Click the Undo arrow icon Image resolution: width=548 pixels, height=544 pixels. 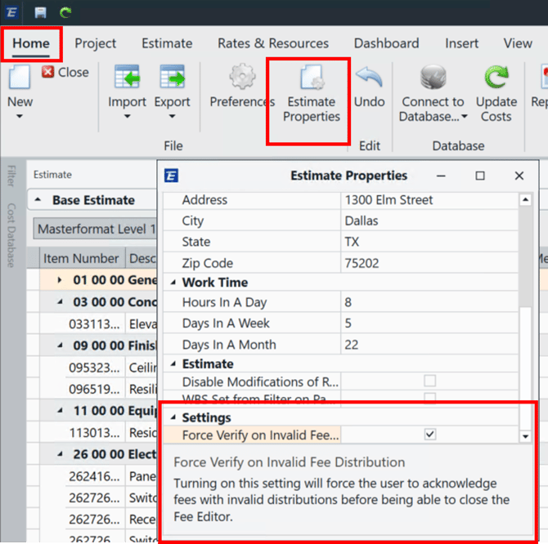[369, 78]
